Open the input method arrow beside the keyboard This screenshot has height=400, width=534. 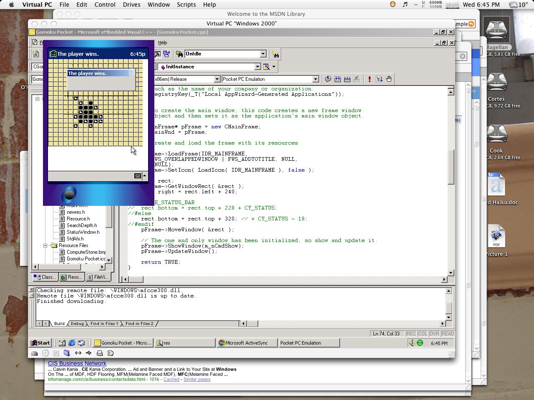pos(145,176)
